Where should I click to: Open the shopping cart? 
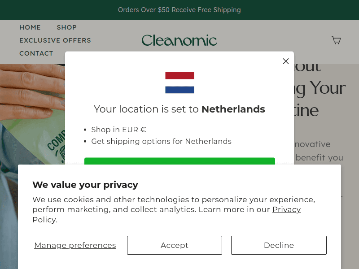[336, 40]
